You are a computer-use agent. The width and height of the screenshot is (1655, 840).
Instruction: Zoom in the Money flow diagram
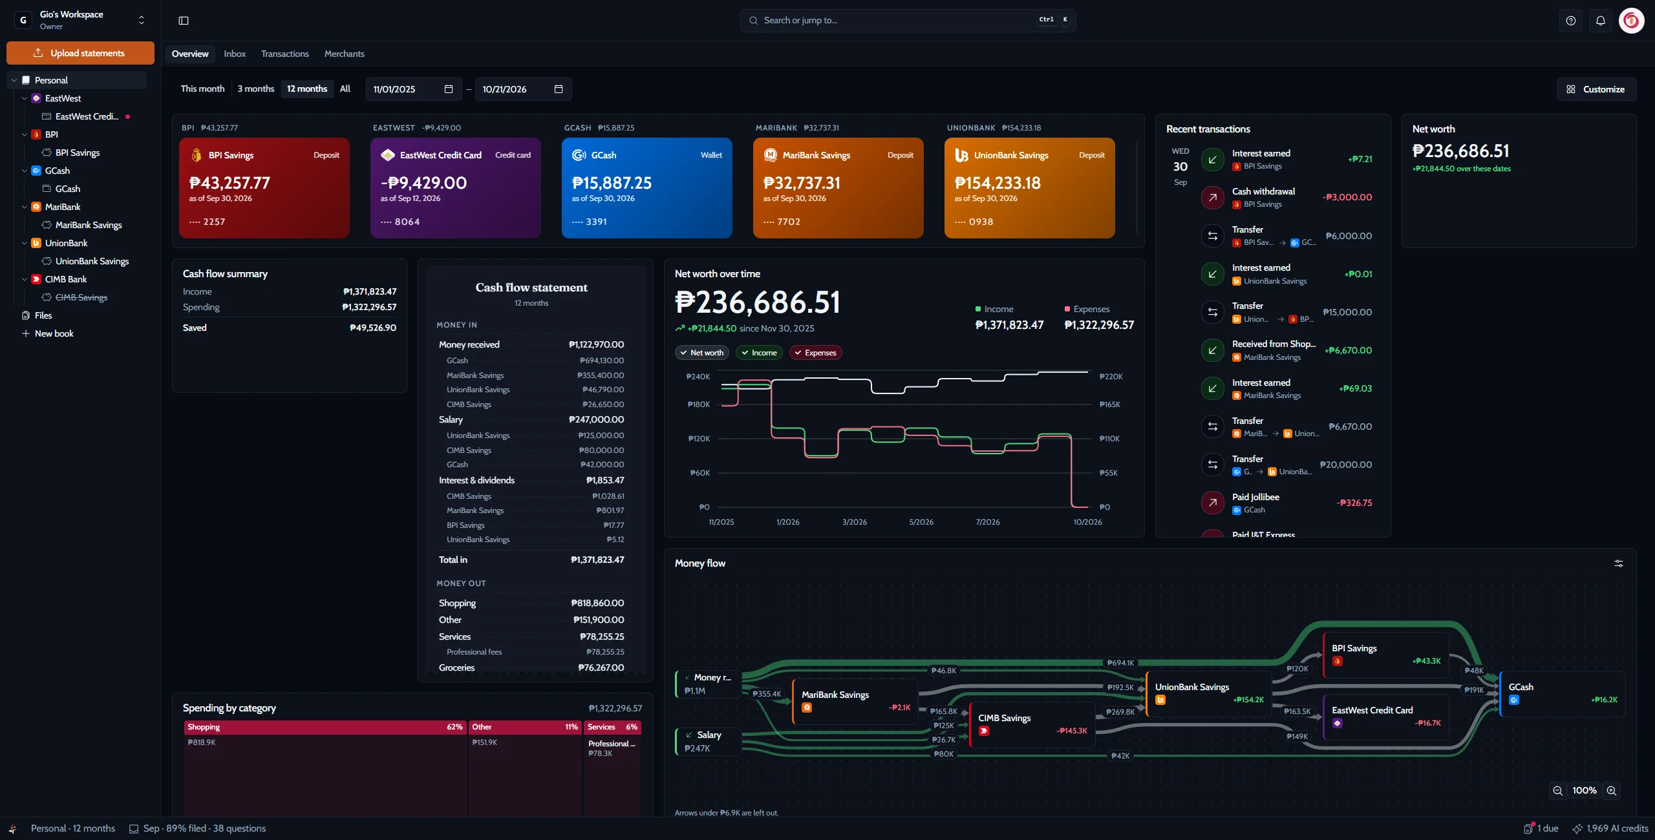[x=1612, y=791]
